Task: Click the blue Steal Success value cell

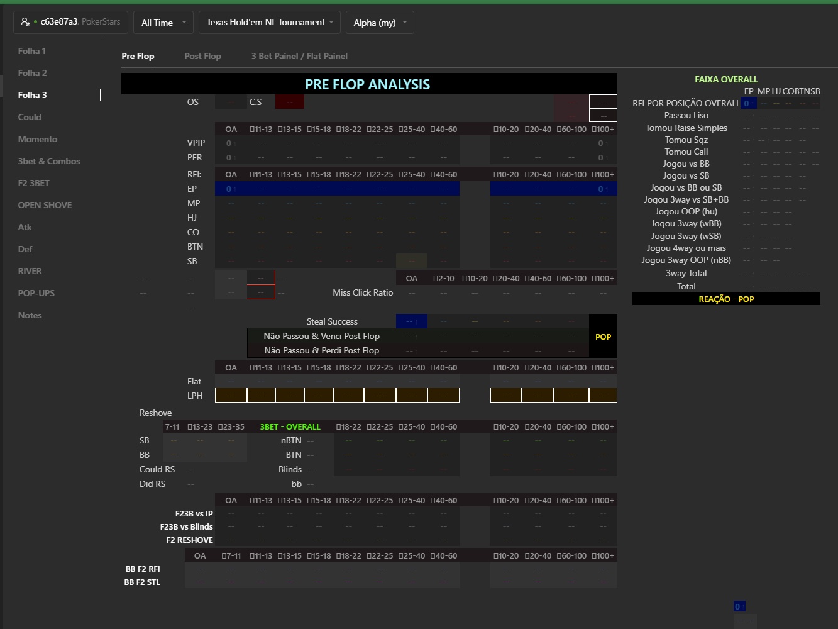Action: pyautogui.click(x=412, y=321)
